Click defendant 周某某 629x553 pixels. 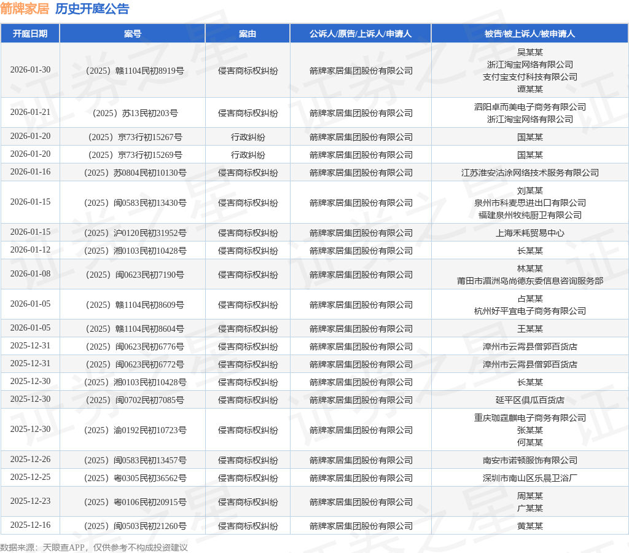point(529,496)
